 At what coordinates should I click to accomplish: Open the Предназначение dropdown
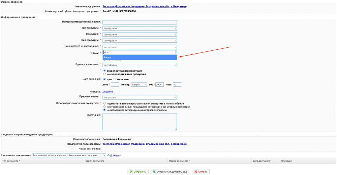[x=140, y=98]
